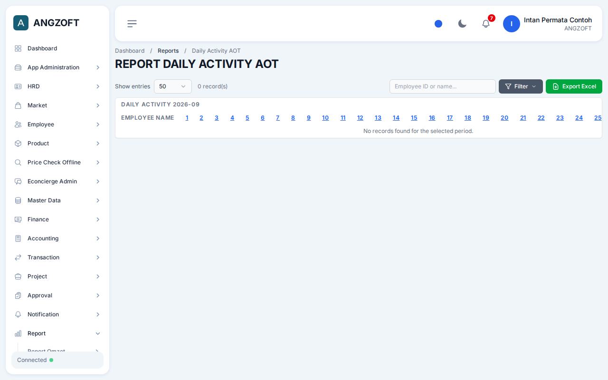Click the Product box icon

click(x=18, y=143)
